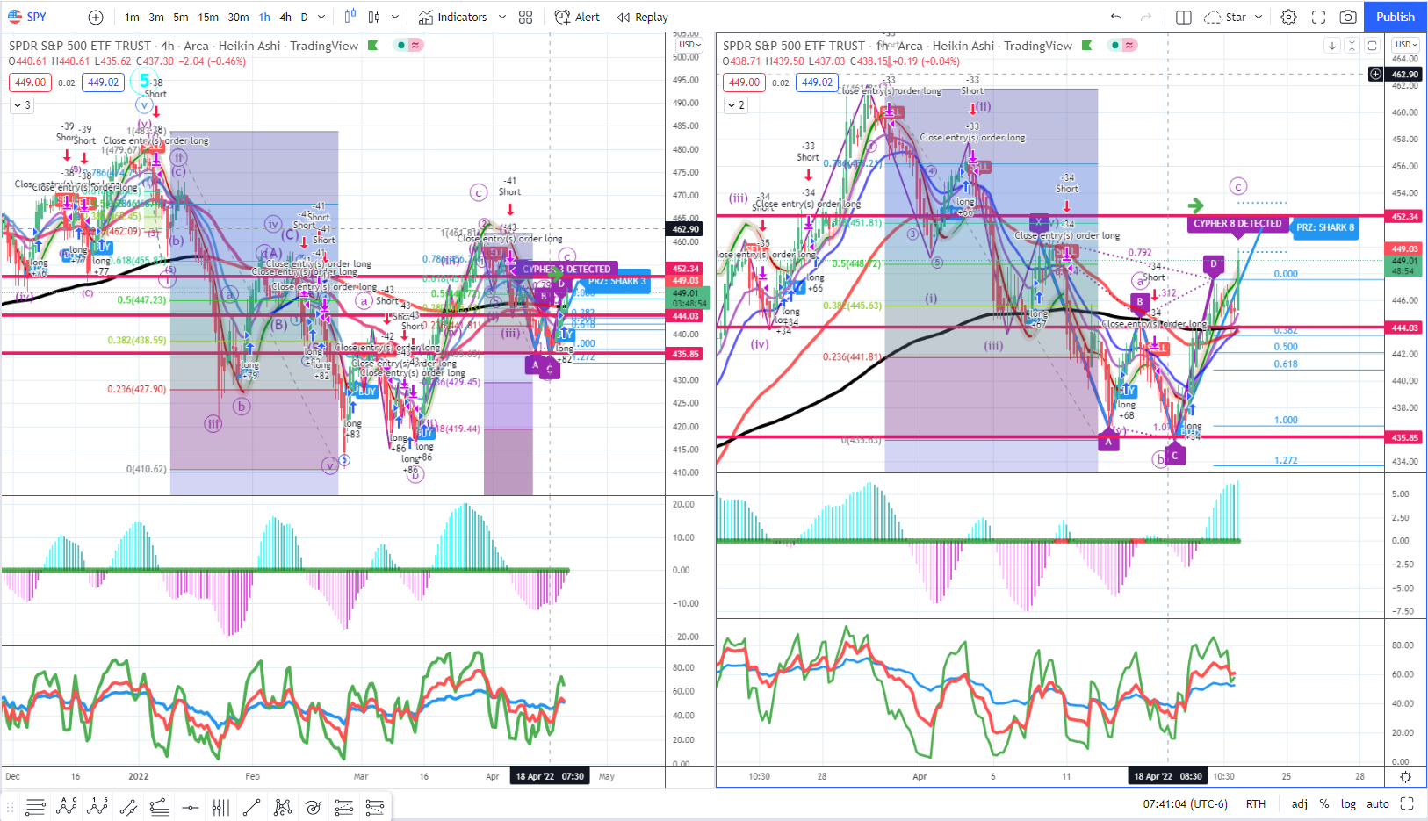Click the left chart 449.02 buy price button
Image resolution: width=1428 pixels, height=821 pixels.
coord(103,83)
